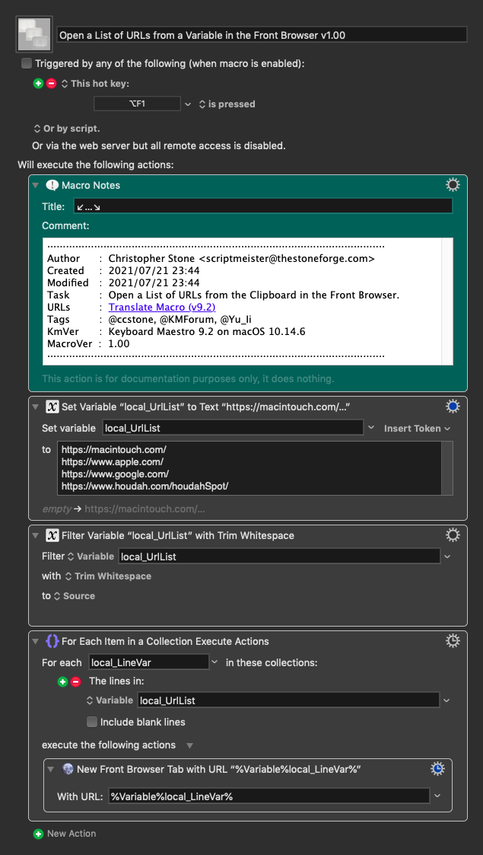Open chevron beside Filter variable field
Screen dimensions: 483x855
click(447, 557)
